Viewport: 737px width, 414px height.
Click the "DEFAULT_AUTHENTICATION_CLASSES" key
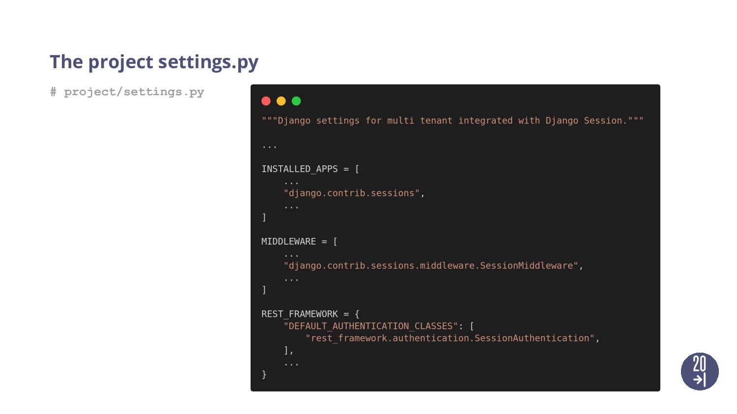click(x=370, y=326)
